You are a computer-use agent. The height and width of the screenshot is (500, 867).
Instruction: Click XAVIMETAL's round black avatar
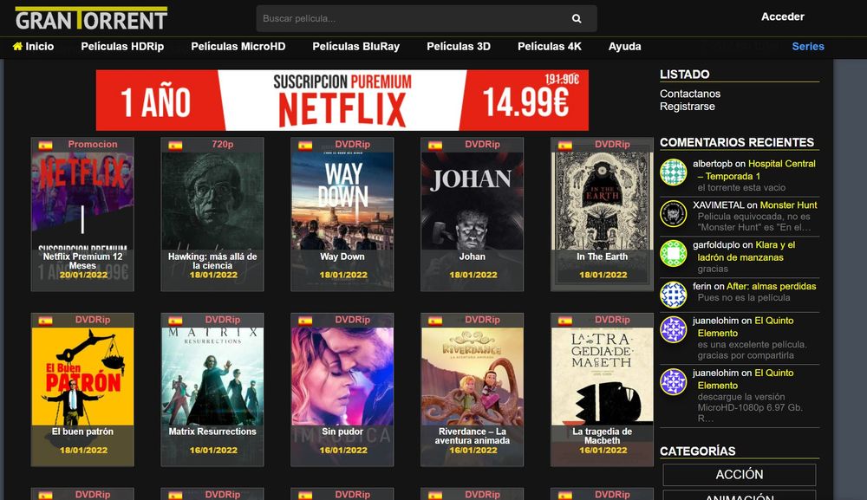pos(674,213)
